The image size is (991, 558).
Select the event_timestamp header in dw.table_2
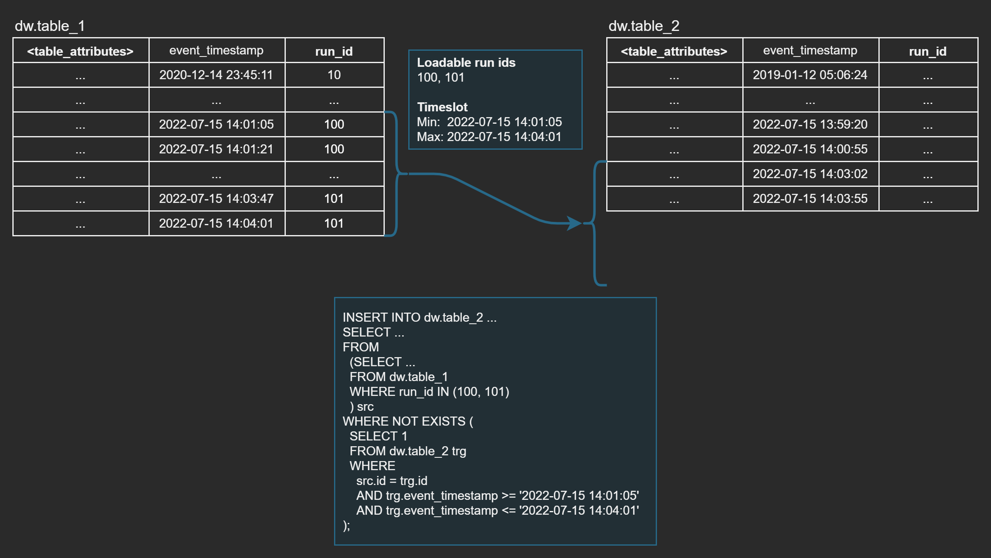point(810,50)
